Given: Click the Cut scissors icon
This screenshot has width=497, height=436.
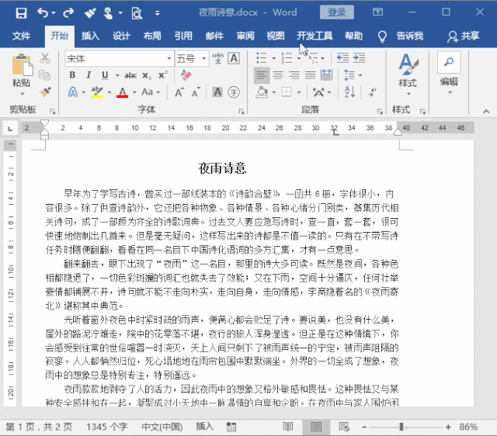Looking at the screenshot, I should tap(45, 58).
